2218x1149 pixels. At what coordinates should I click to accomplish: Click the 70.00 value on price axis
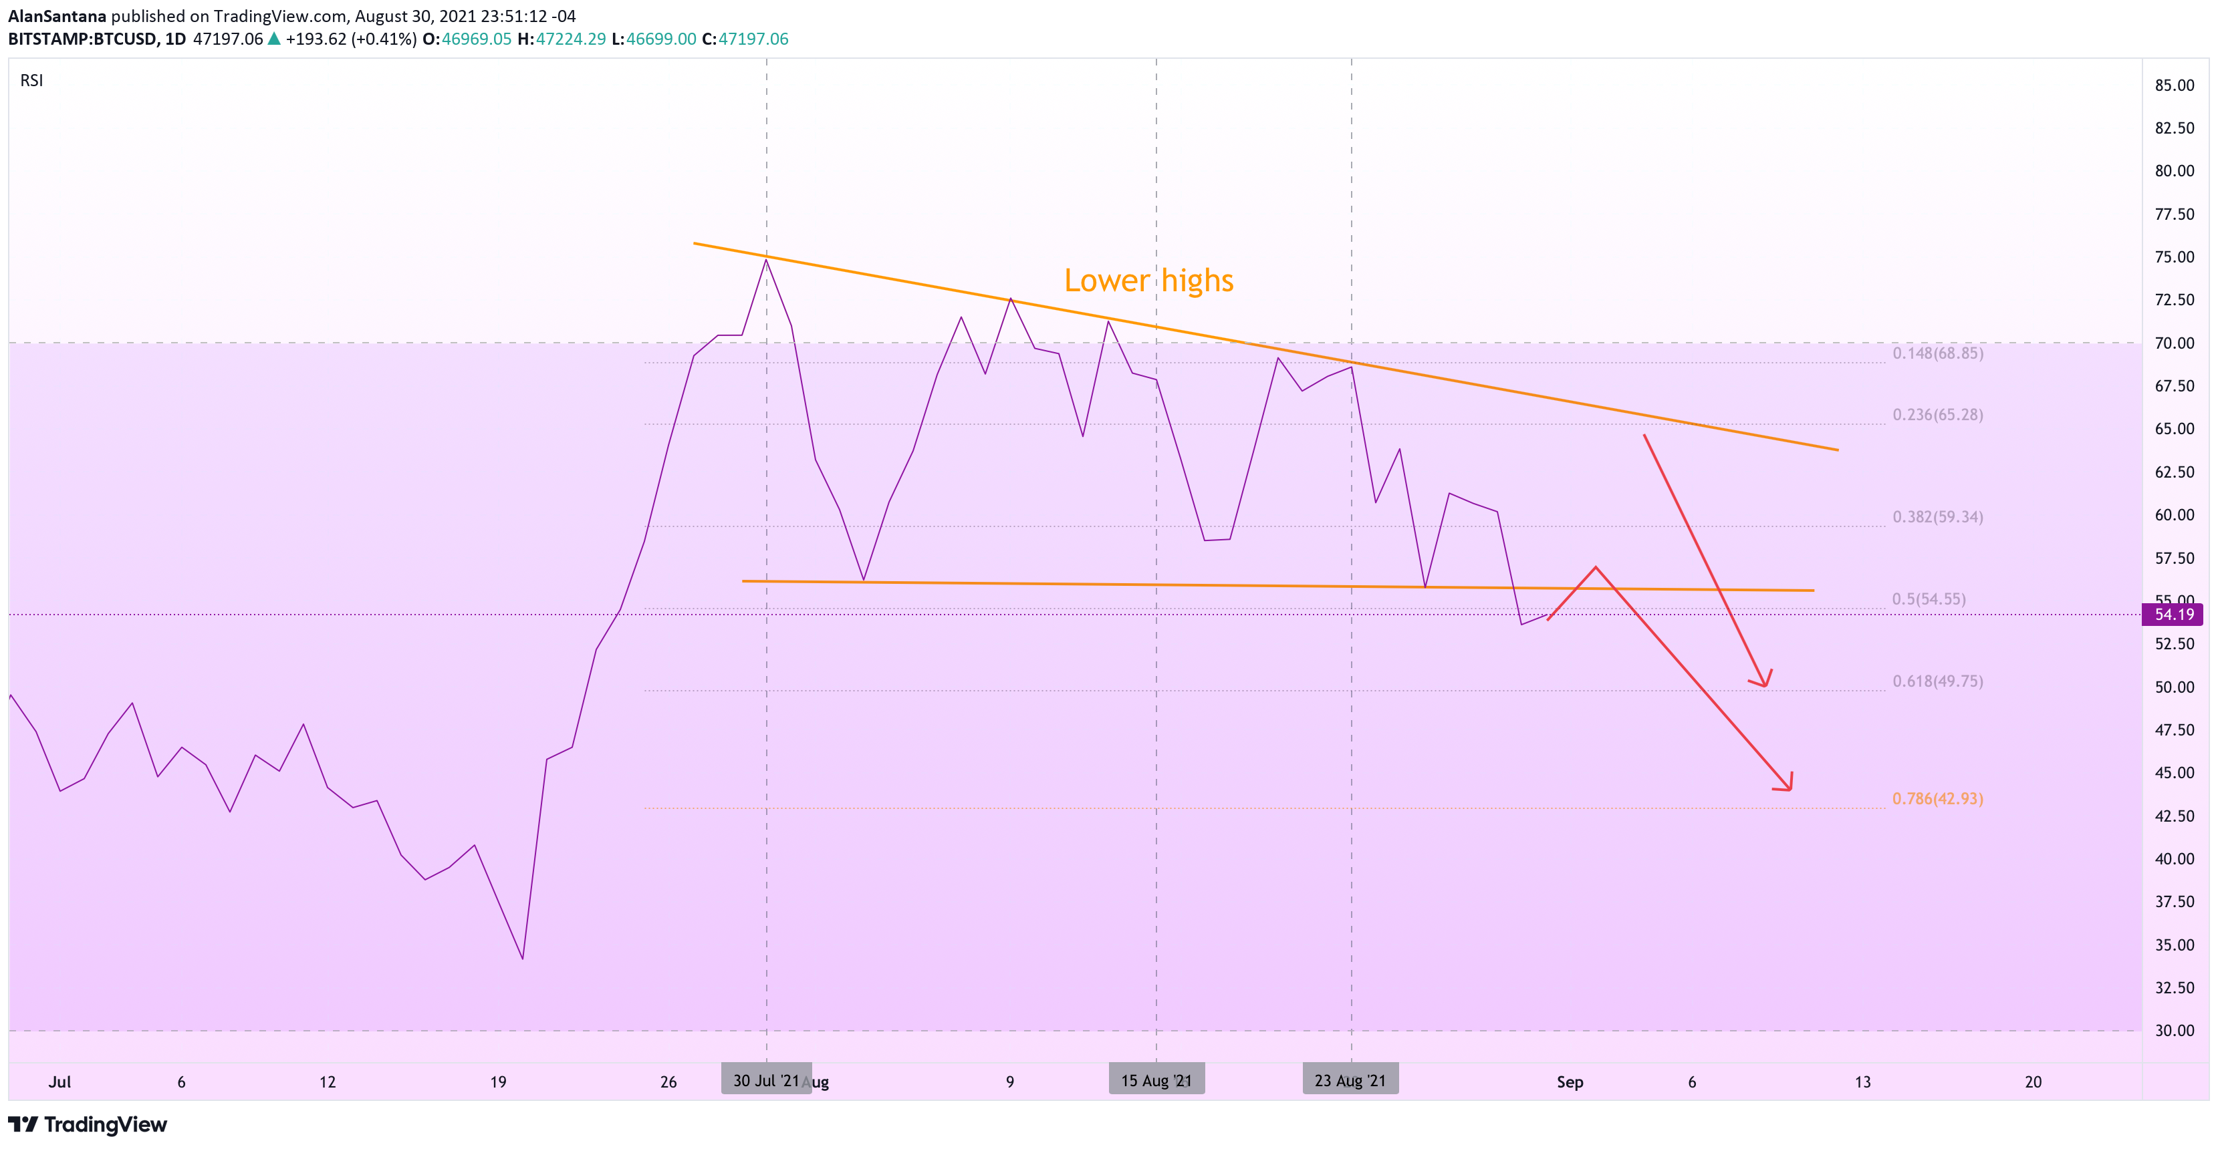[x=2174, y=343]
